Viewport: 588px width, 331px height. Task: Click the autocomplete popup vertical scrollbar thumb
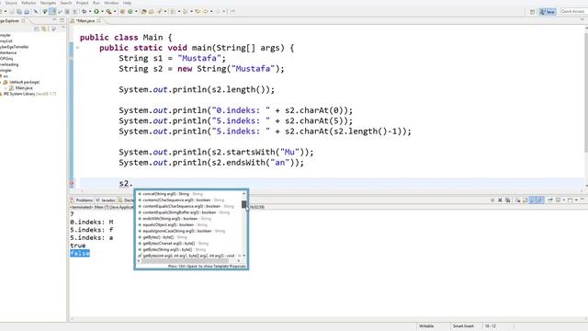[244, 204]
